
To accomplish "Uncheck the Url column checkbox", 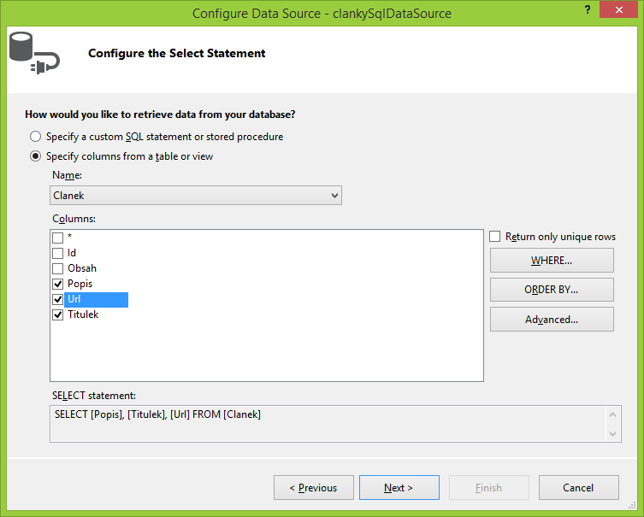I will 58,300.
